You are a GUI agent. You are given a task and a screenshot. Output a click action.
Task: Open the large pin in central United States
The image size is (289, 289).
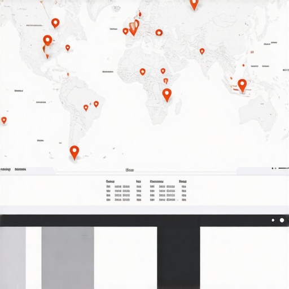pyautogui.click(x=47, y=40)
